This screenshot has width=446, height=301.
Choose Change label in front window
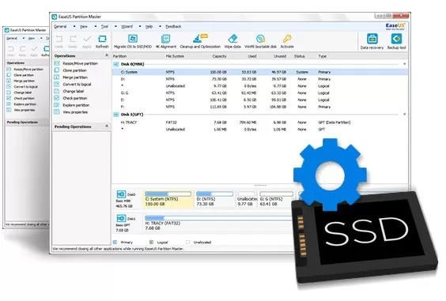coord(69,91)
